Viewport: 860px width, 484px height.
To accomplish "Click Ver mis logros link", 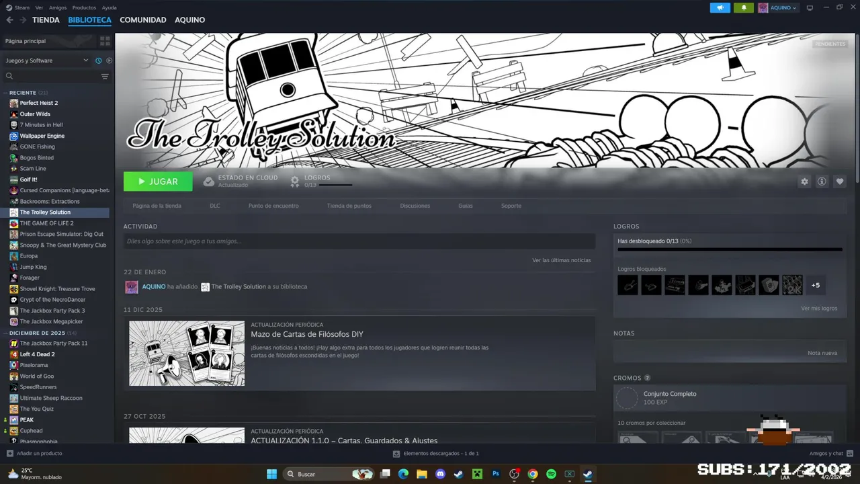I will 819,309.
